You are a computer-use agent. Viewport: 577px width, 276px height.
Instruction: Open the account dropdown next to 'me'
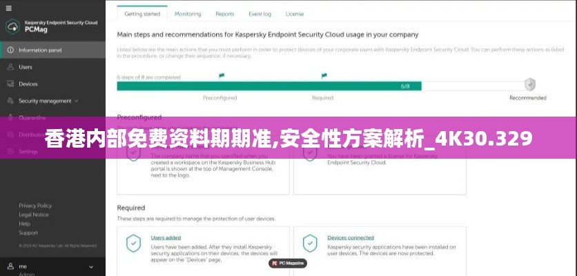(91, 266)
